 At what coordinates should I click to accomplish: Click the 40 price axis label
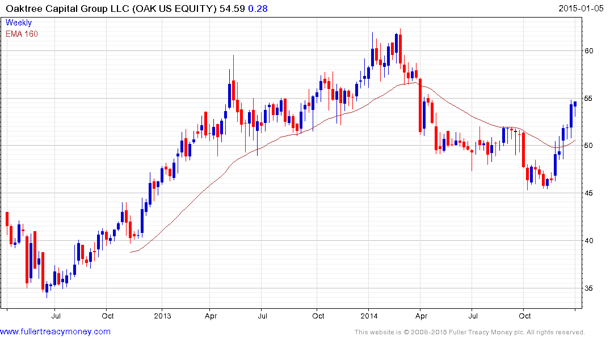pos(588,241)
